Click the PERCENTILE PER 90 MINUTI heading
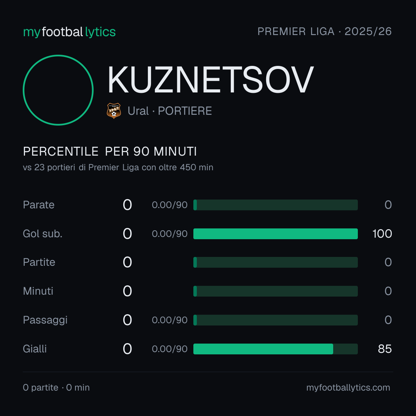 tap(110, 151)
